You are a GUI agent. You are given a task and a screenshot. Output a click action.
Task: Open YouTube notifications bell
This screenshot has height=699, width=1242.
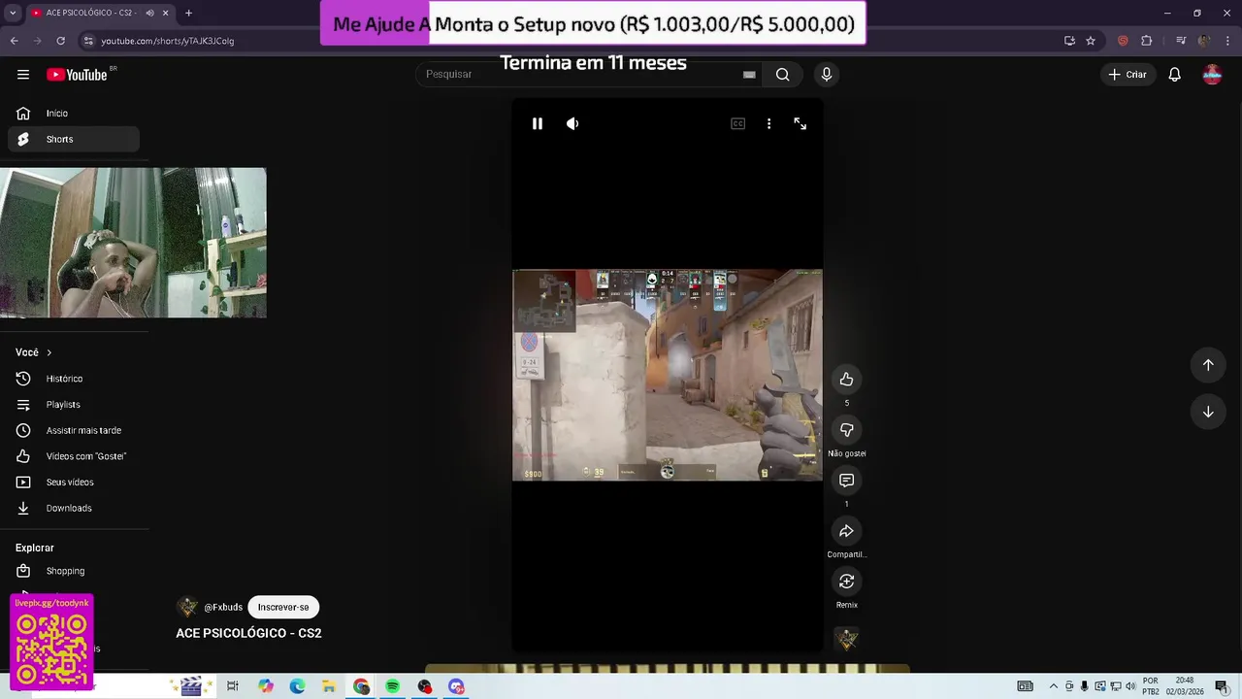(x=1174, y=75)
